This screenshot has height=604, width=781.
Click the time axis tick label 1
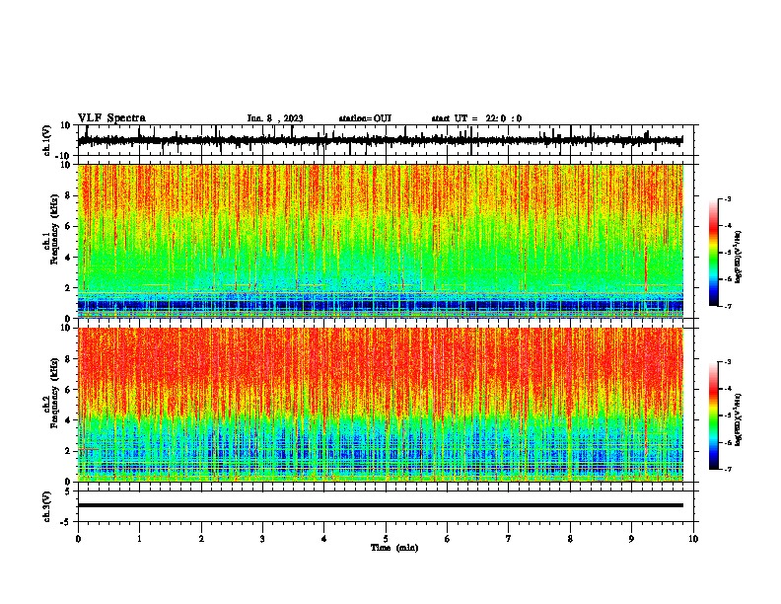(139, 539)
